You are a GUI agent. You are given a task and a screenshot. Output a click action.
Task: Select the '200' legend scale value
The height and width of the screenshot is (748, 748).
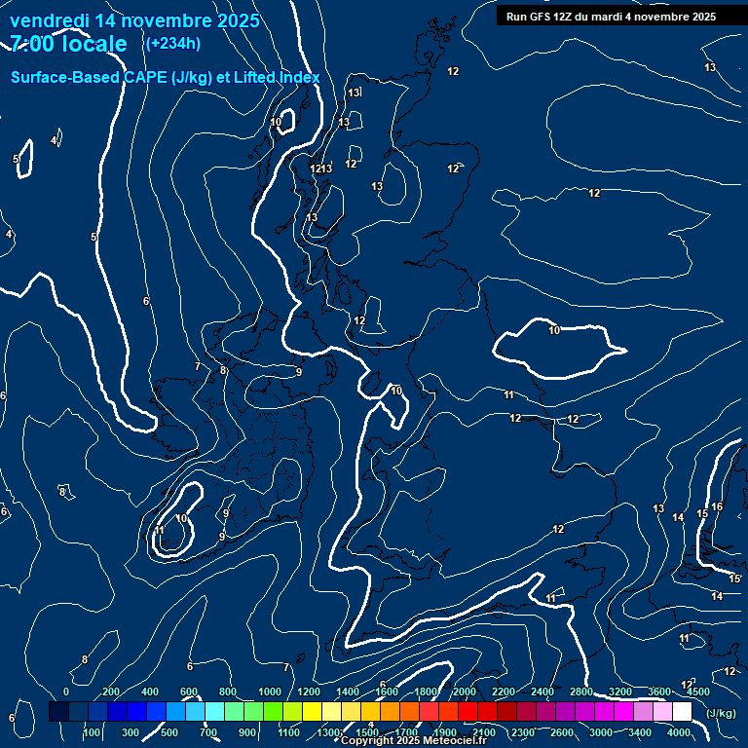[111, 692]
